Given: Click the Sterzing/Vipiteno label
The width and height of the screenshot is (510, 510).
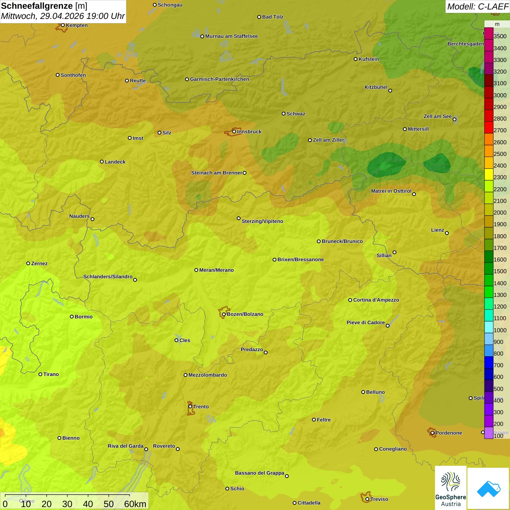Looking at the screenshot, I should (x=262, y=221).
